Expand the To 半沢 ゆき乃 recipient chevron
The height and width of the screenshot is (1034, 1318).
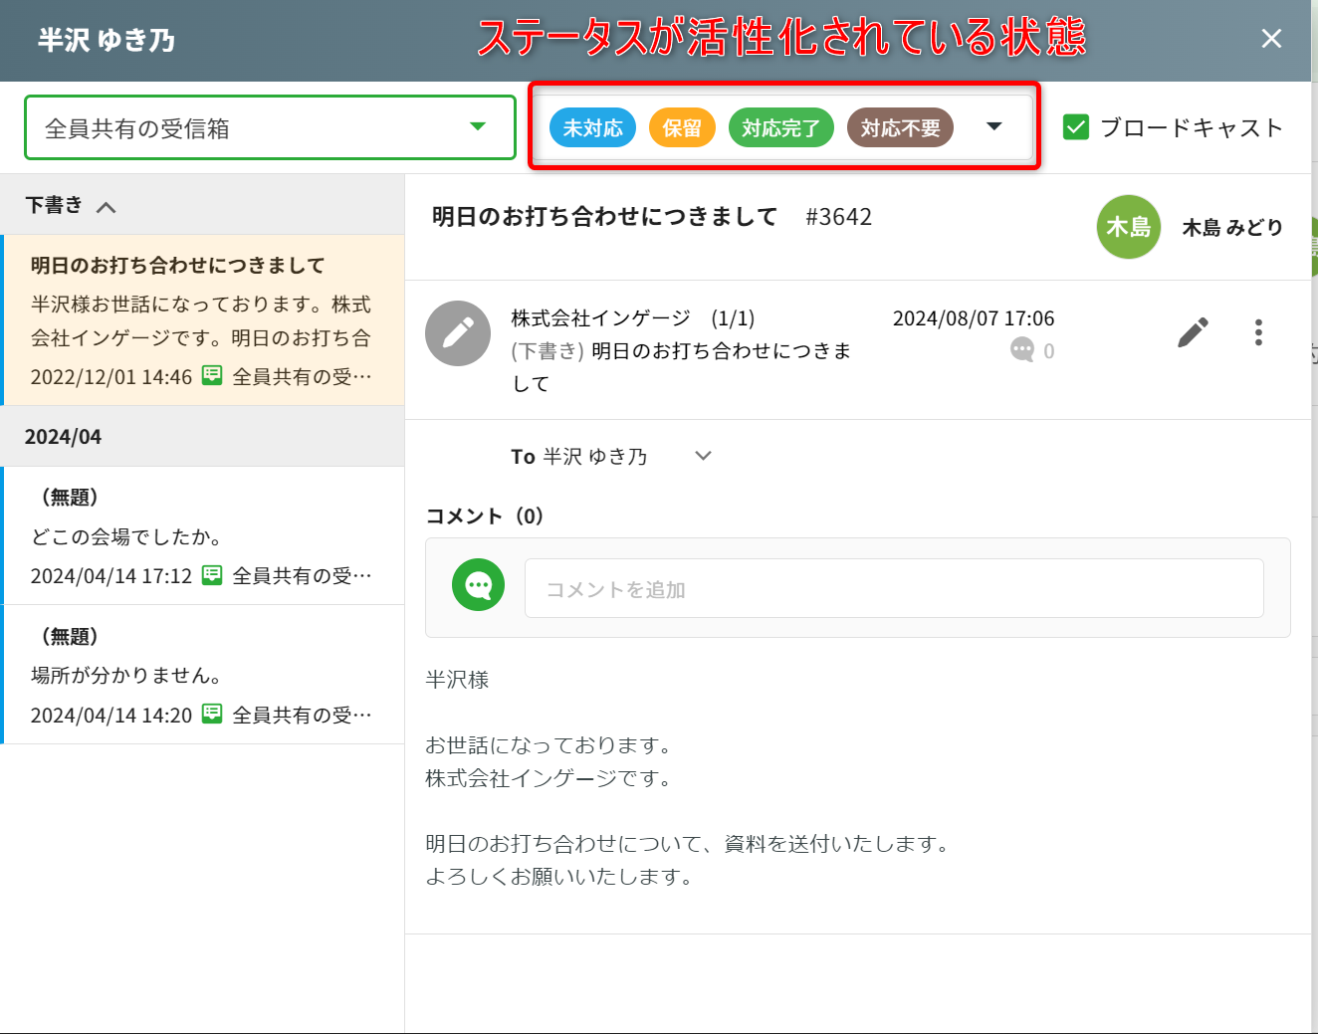(x=703, y=456)
